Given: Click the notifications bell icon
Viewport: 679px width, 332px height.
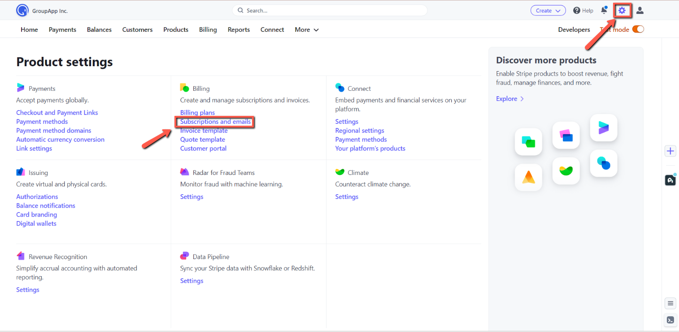Looking at the screenshot, I should tap(604, 10).
